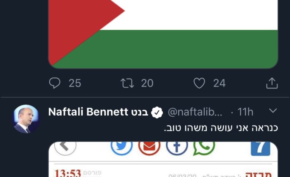Click the reply count 25
The image size is (290, 177).
pyautogui.click(x=75, y=83)
